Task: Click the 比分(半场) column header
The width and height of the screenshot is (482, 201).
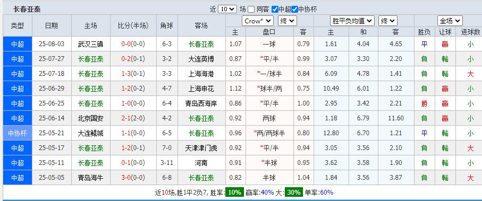Action: pyautogui.click(x=133, y=26)
